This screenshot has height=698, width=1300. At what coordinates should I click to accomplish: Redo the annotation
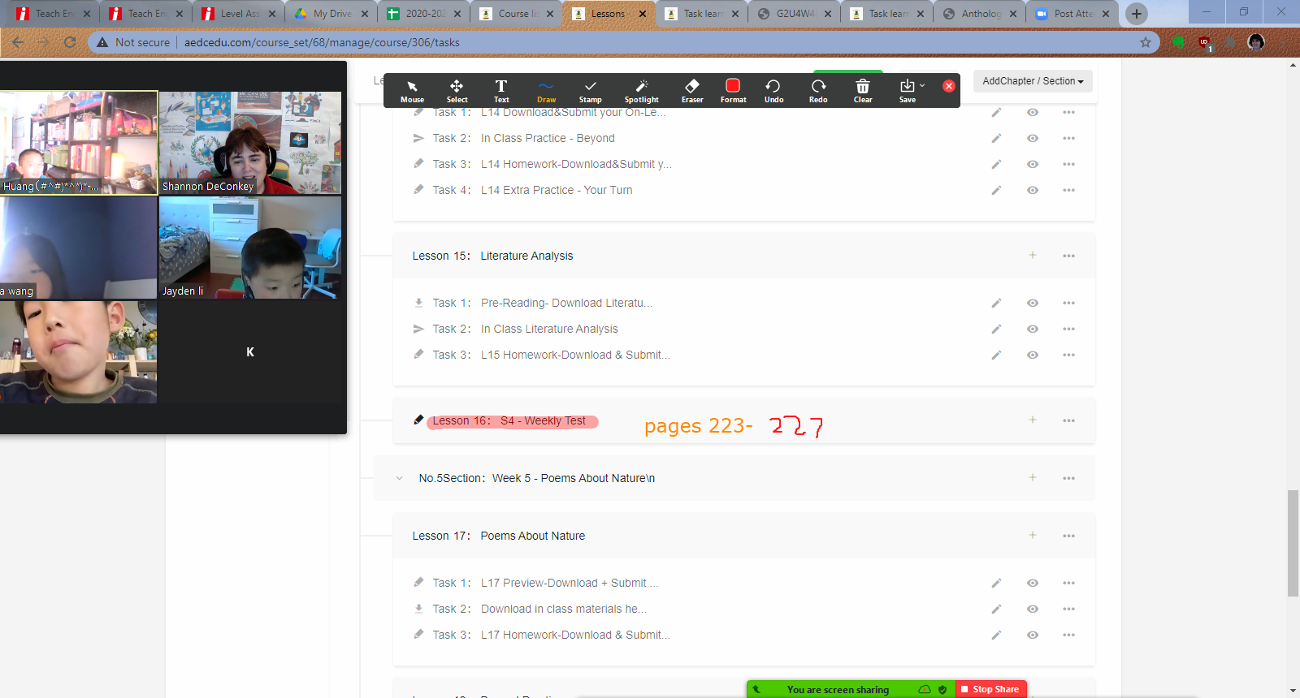click(x=818, y=91)
